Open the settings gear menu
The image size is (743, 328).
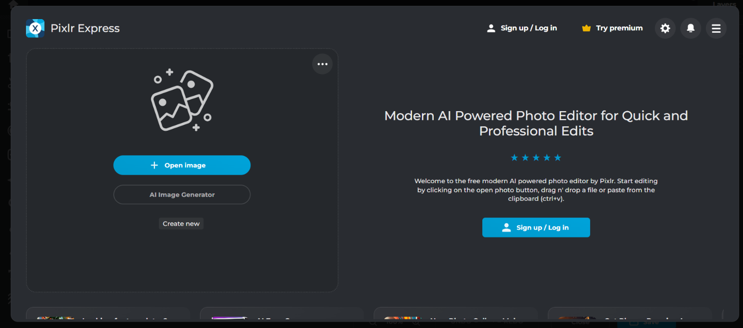click(665, 28)
